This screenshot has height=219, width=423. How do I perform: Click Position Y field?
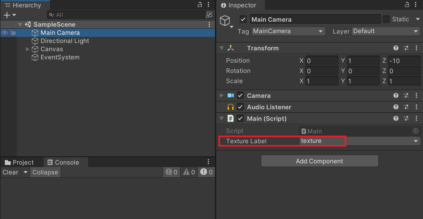(x=363, y=61)
